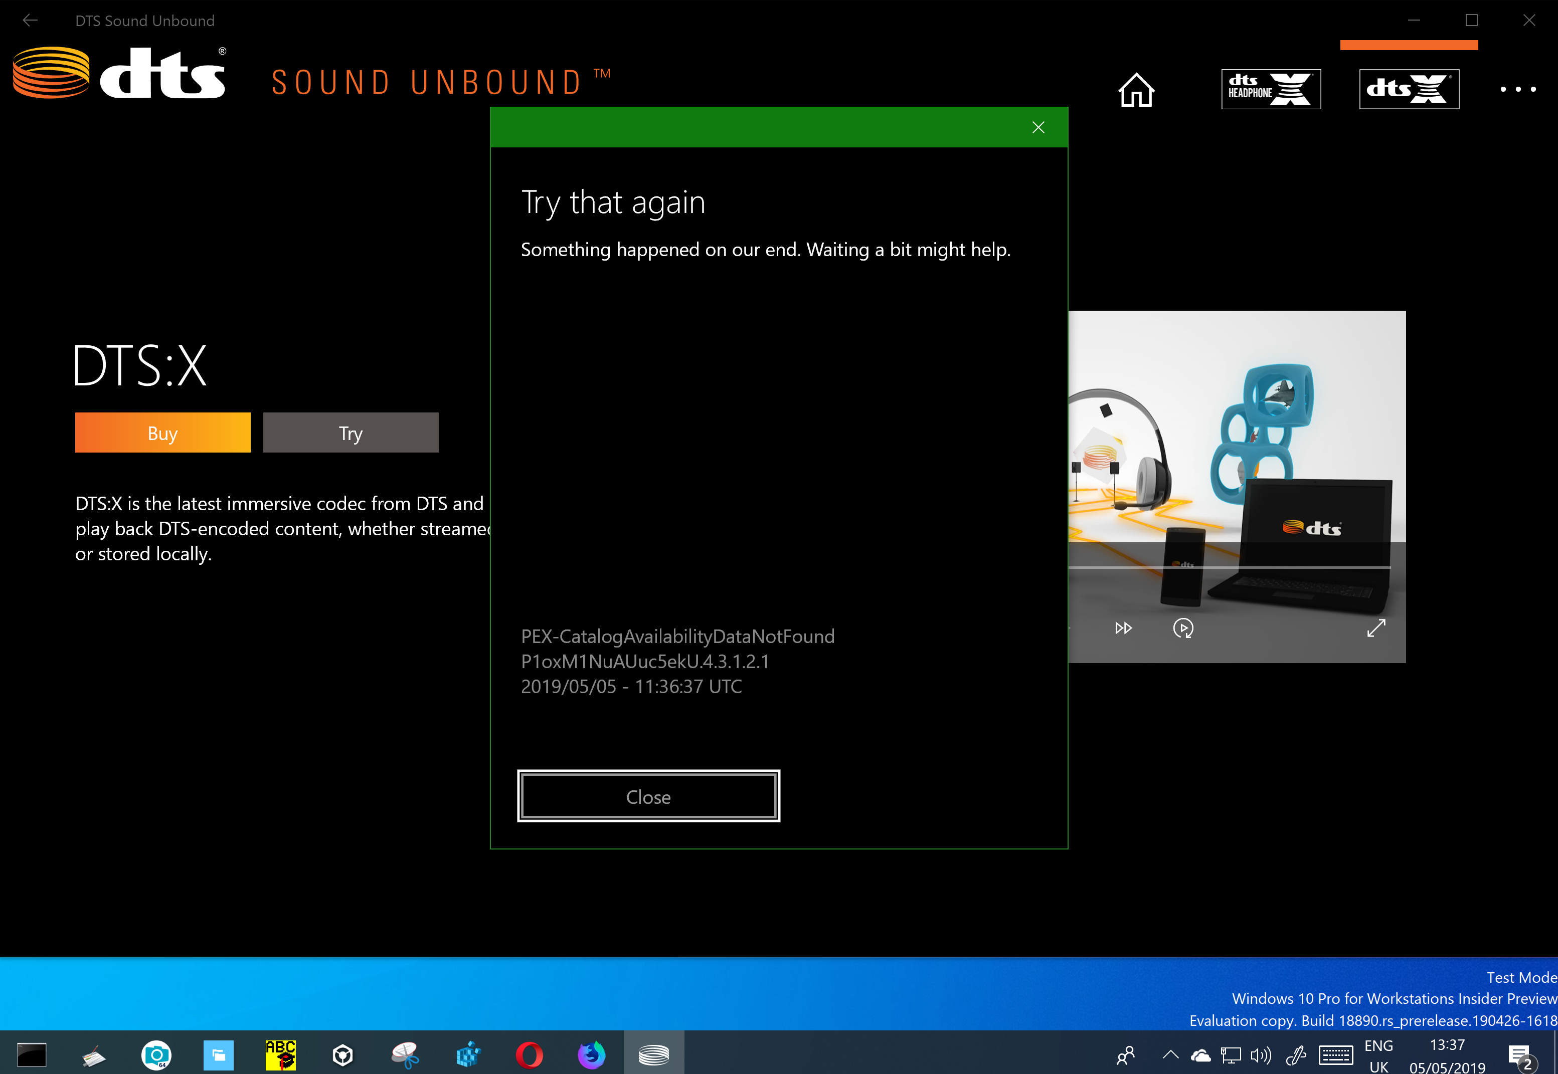Dismiss the error dialog with the X
This screenshot has height=1074, width=1558.
[x=1037, y=127]
